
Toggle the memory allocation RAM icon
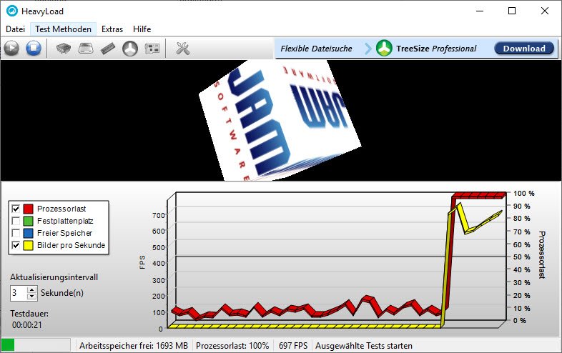tap(108, 48)
